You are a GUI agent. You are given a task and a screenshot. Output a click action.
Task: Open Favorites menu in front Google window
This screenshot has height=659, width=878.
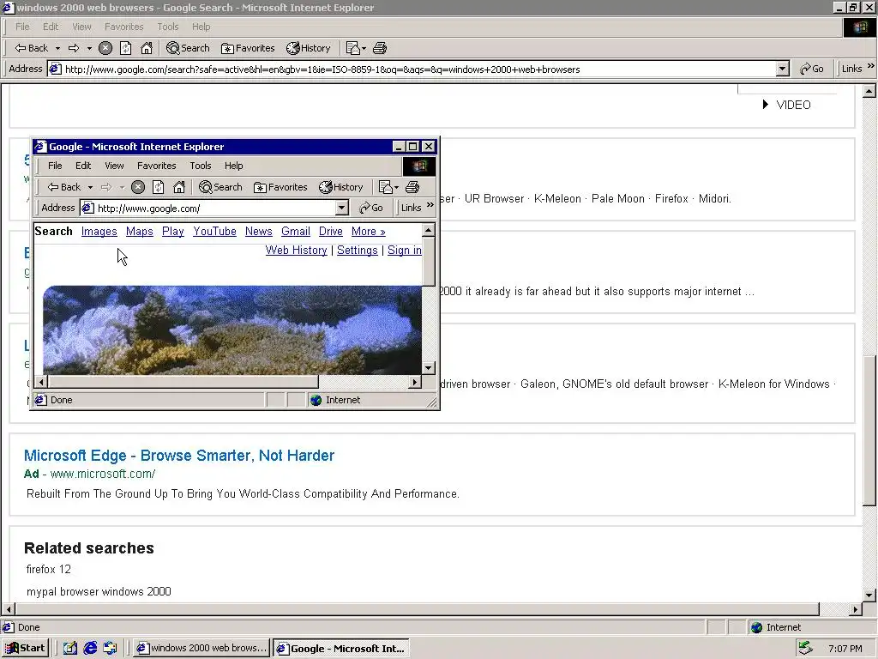click(x=157, y=166)
